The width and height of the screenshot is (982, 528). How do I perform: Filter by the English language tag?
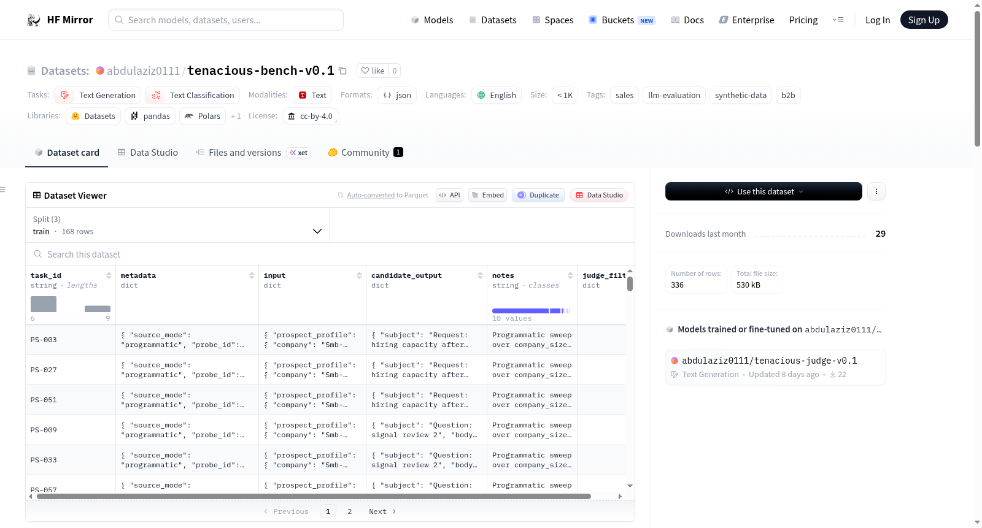click(x=497, y=95)
